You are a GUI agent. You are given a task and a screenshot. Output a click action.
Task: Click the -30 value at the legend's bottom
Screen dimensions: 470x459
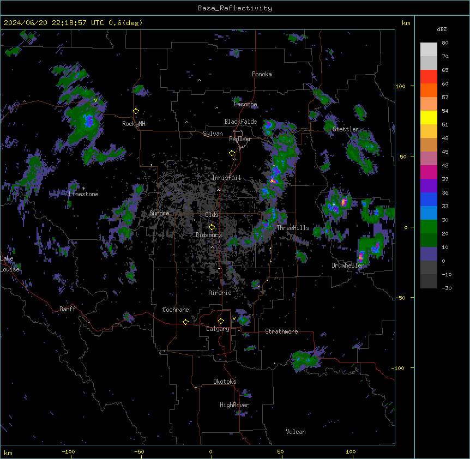[x=447, y=288]
